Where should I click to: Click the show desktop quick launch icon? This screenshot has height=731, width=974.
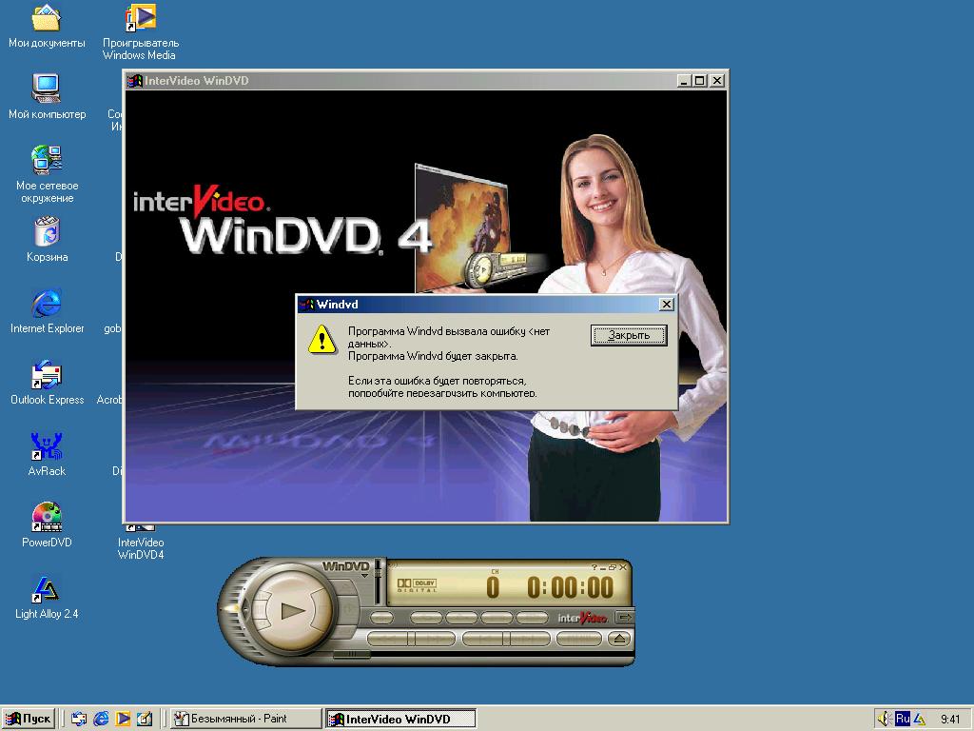pyautogui.click(x=145, y=720)
